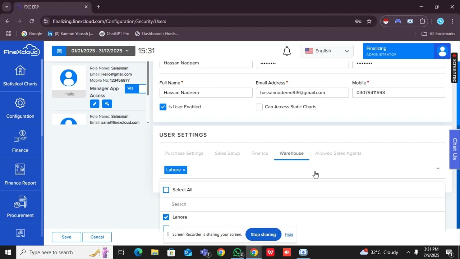Open the notifications bell

287,51
